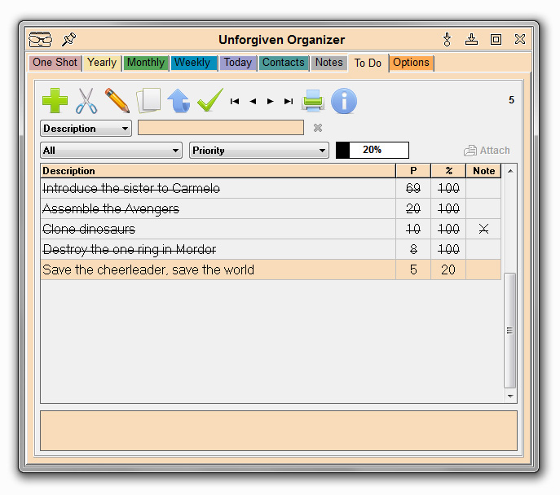Screen dimensions: 560x495
Task: Open the Description search field dropdown
Action: pos(86,129)
